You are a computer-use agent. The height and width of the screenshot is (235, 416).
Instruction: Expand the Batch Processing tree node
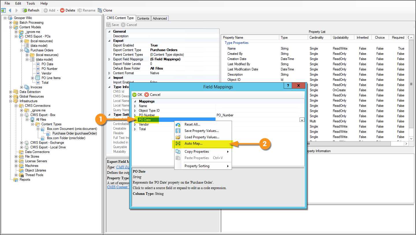[x=11, y=23]
